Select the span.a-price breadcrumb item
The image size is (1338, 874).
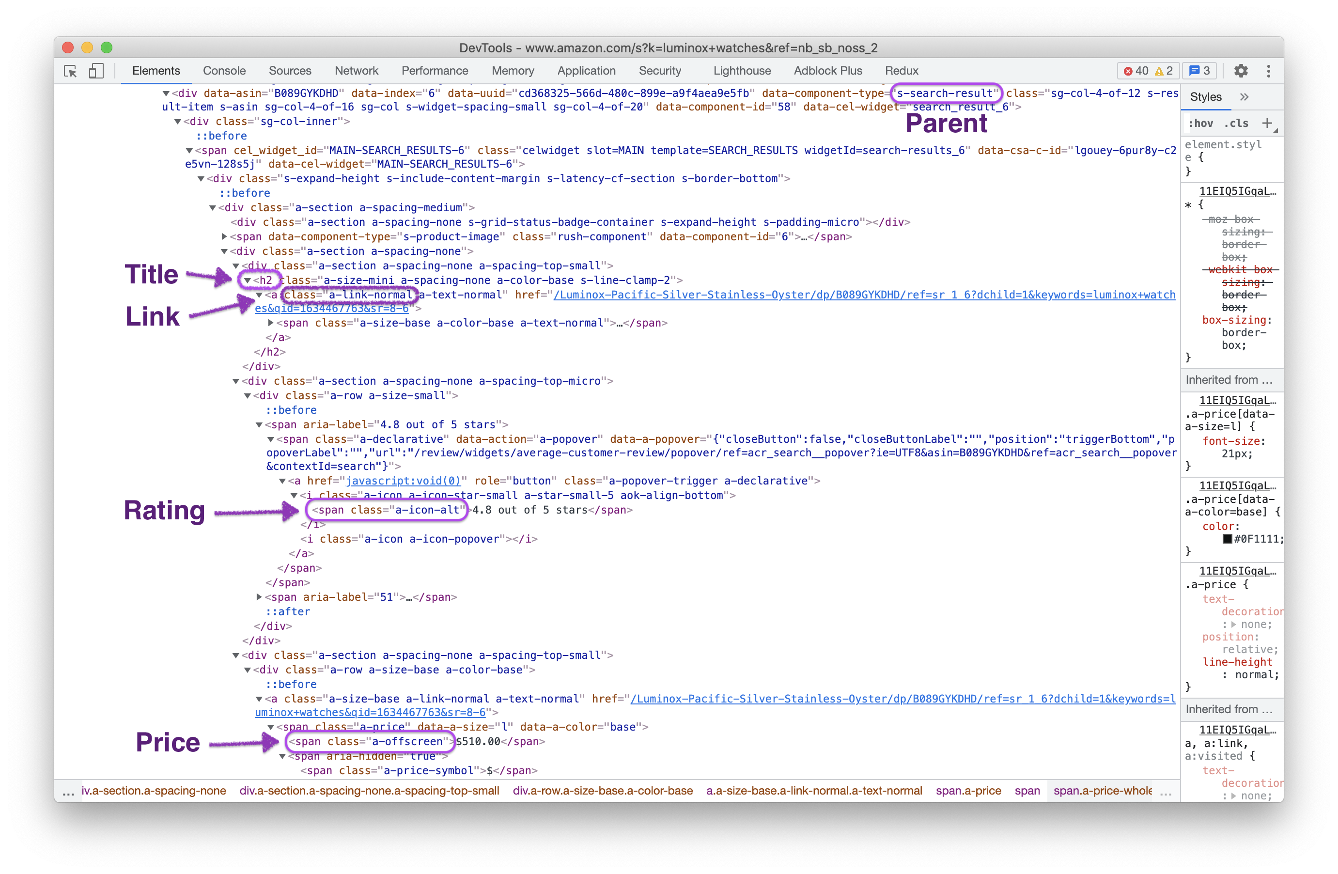(x=968, y=791)
